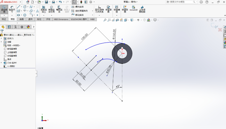Select the Arc sketch tool

click(25, 11)
